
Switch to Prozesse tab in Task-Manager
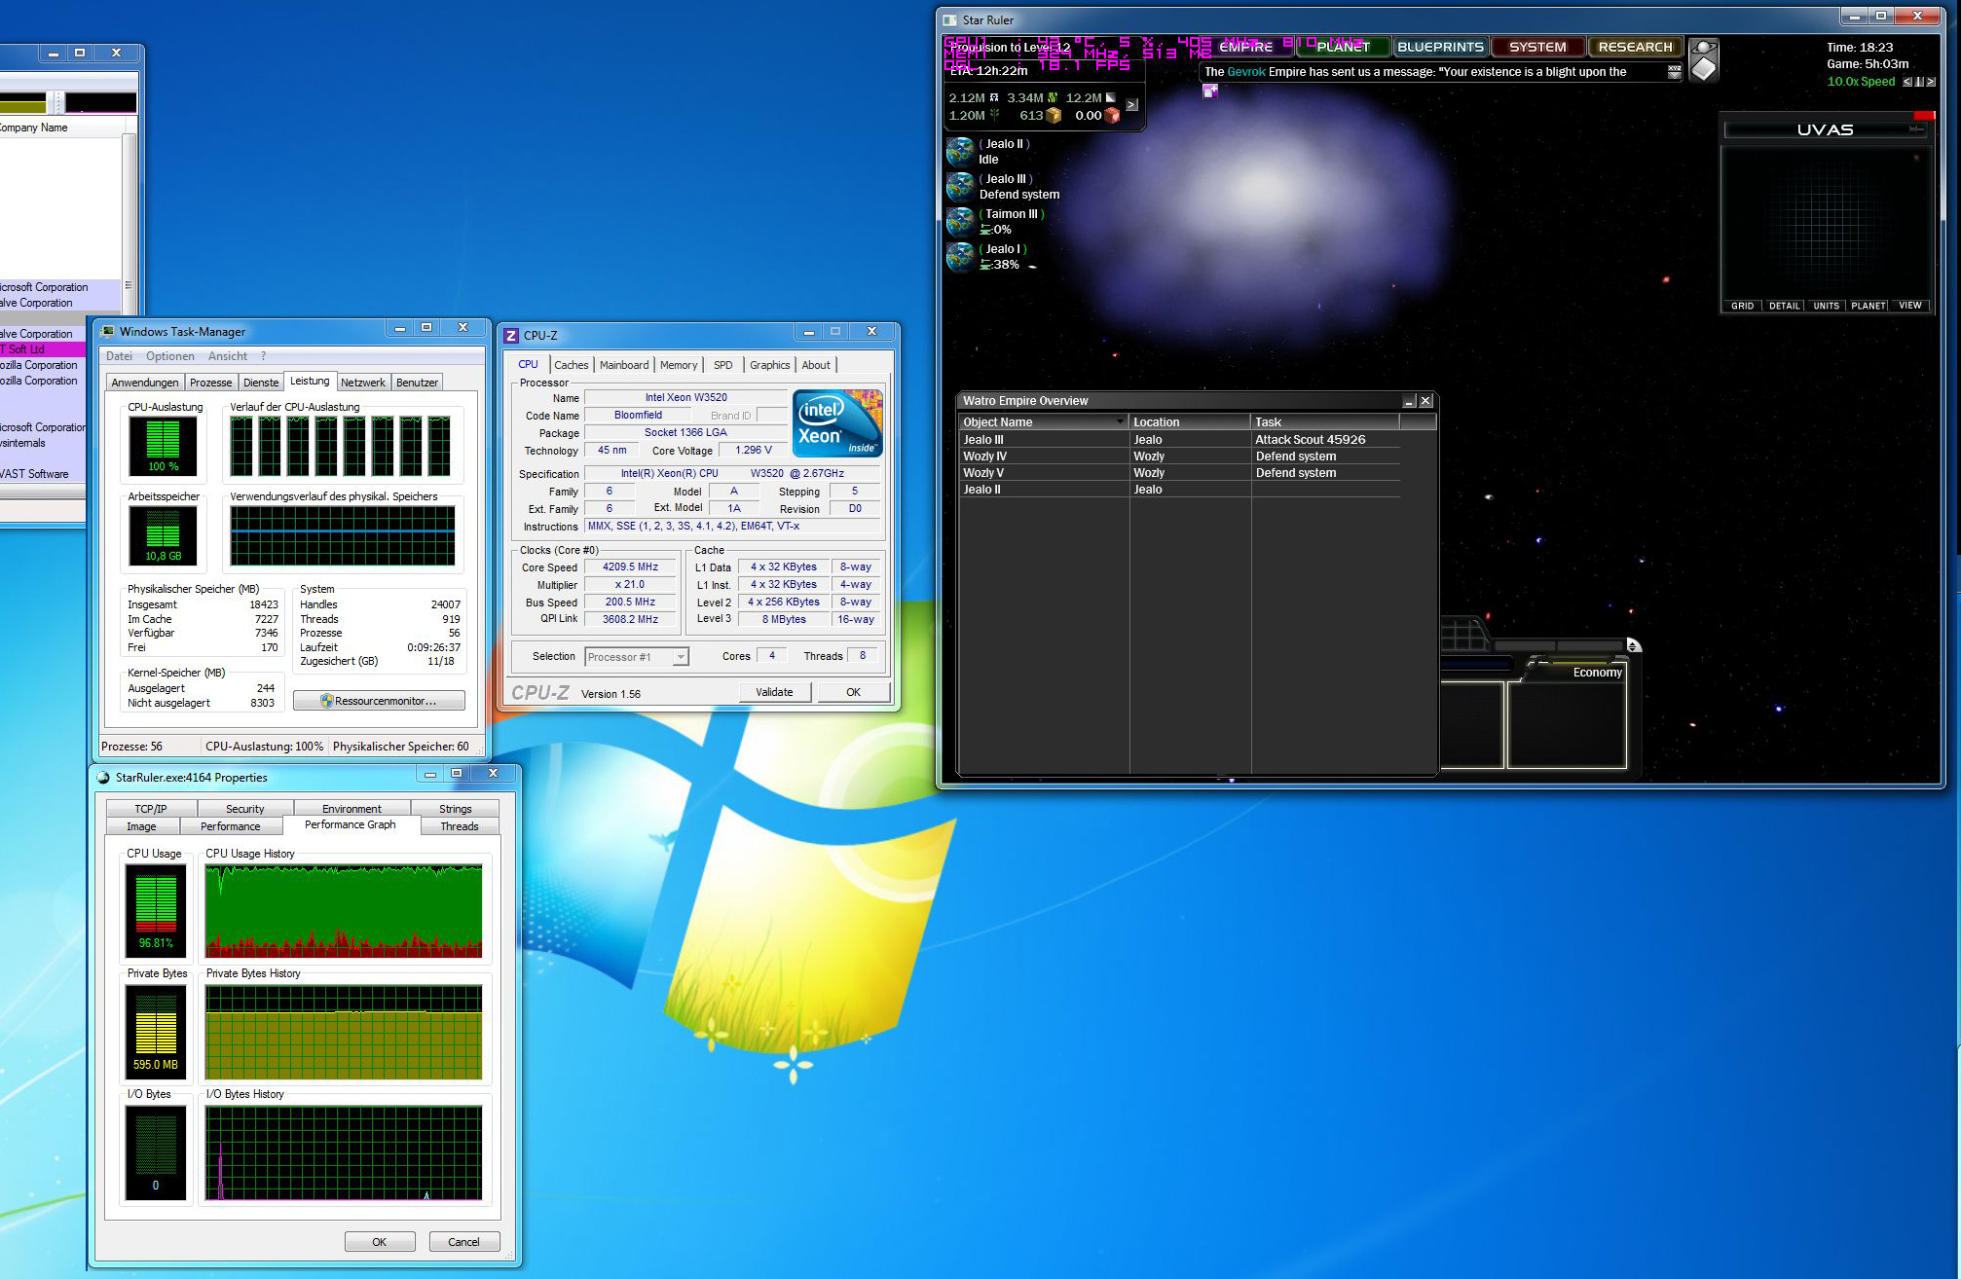210,383
